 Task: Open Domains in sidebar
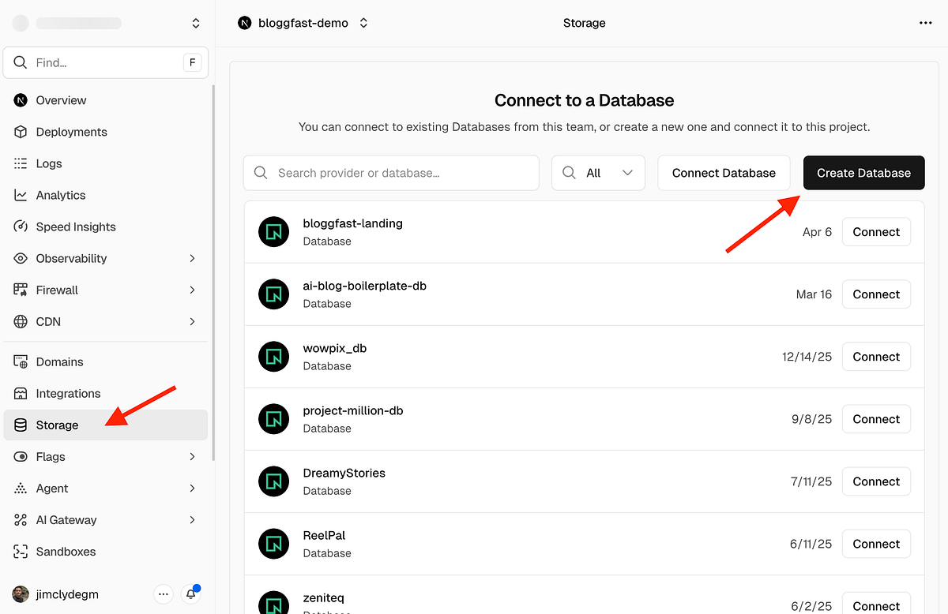[x=59, y=361]
